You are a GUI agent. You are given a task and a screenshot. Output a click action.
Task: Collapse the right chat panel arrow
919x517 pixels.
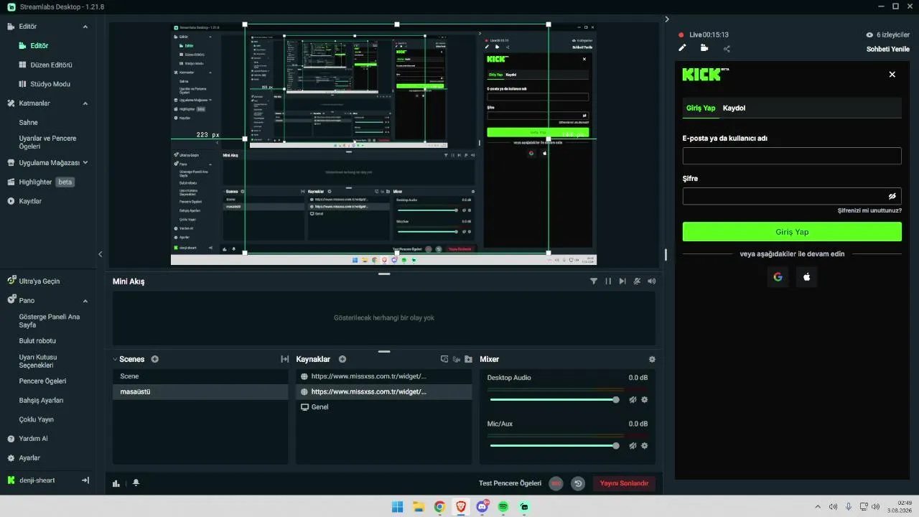point(667,19)
